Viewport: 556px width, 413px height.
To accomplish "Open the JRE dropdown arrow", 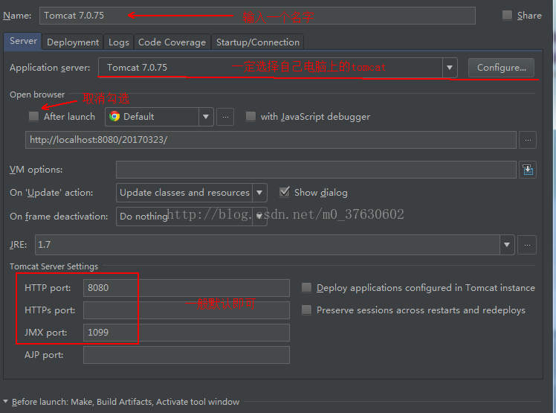I will click(507, 245).
